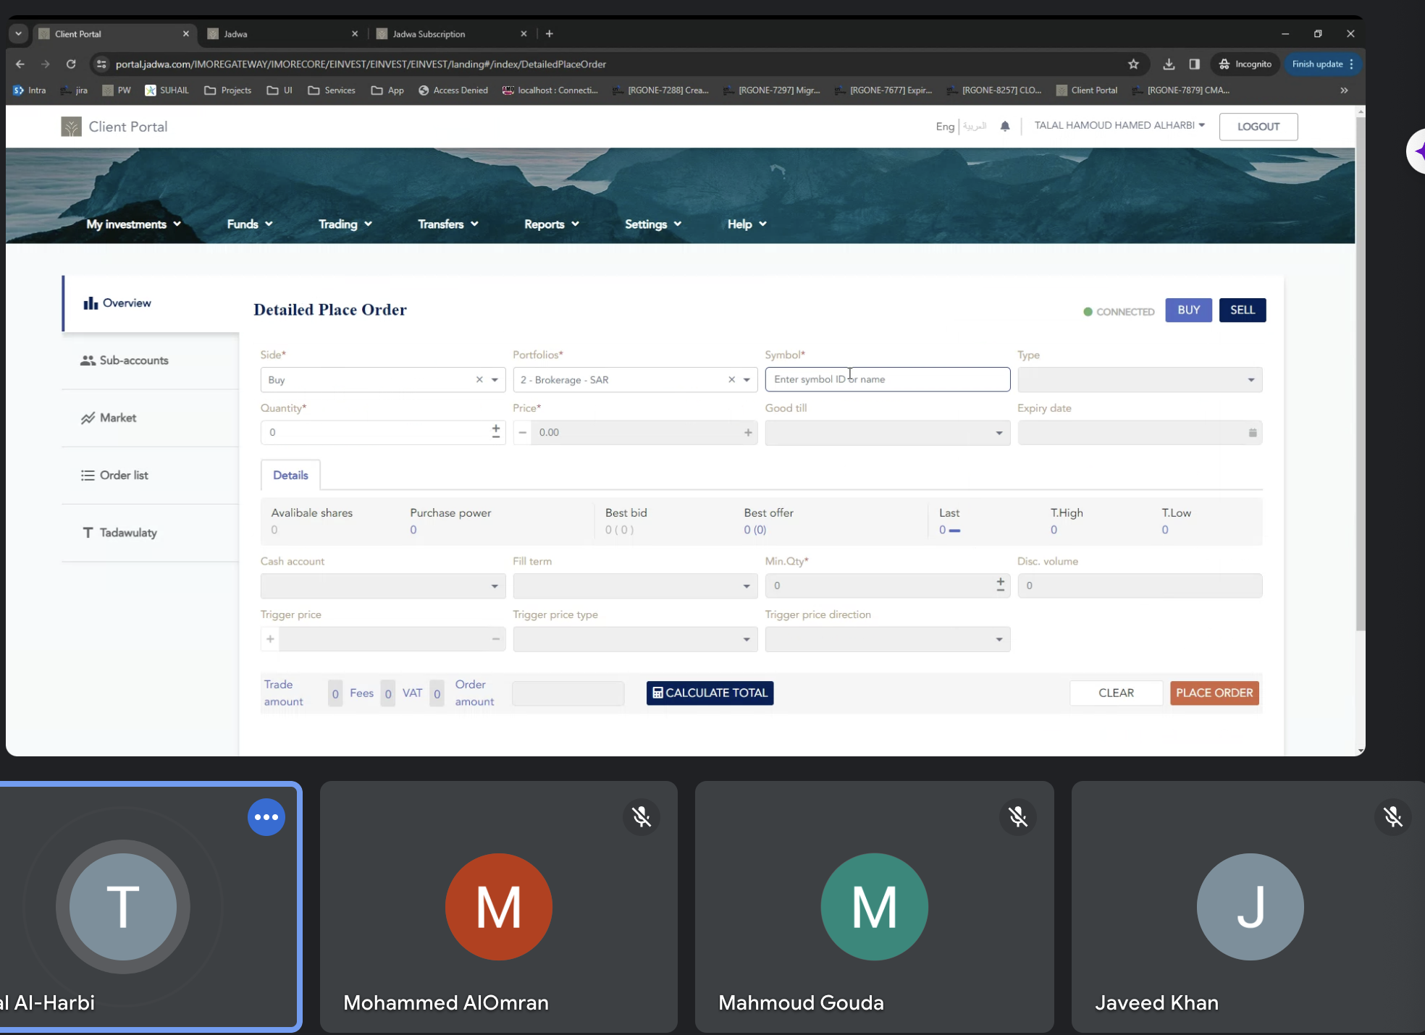
Task: Select the Details tab
Action: [x=290, y=476]
